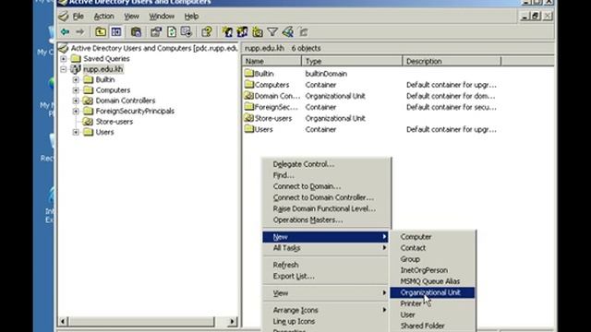This screenshot has width=591, height=332.
Task: Open the File menu
Action: pos(78,17)
